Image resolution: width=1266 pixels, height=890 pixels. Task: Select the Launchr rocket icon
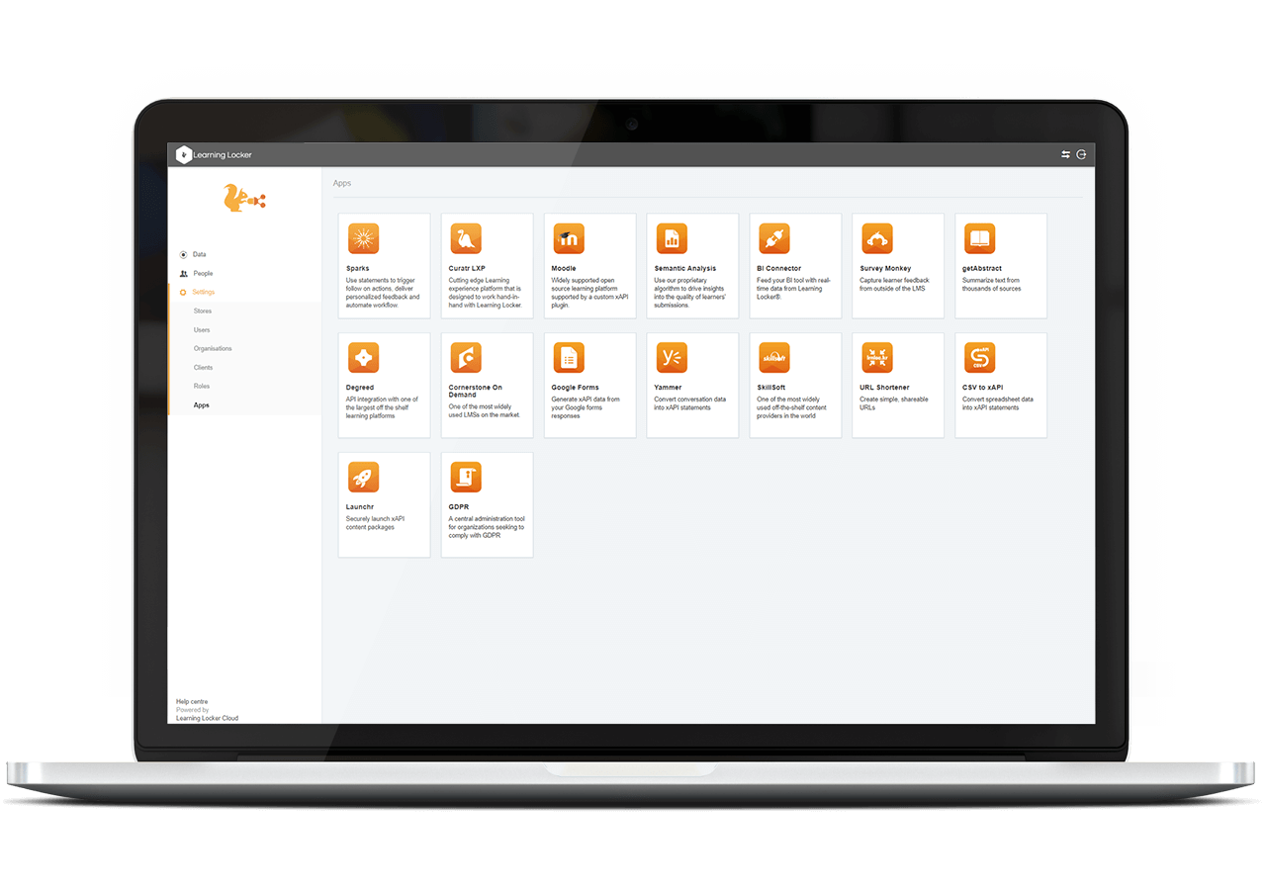pyautogui.click(x=363, y=478)
